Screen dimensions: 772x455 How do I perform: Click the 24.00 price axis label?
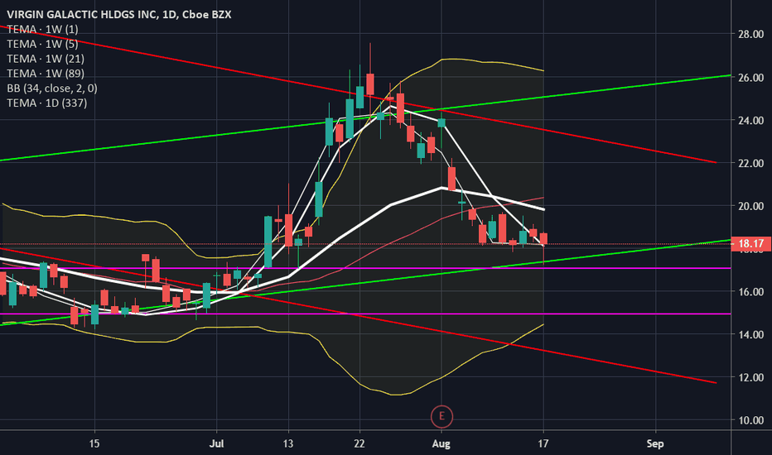pos(750,121)
